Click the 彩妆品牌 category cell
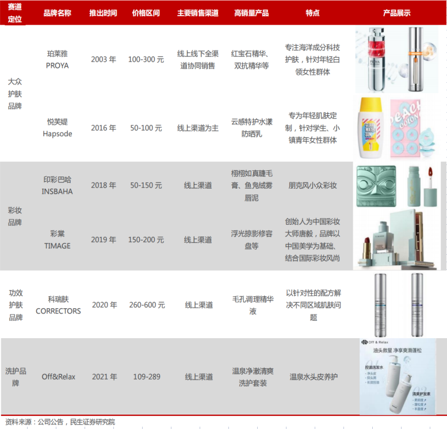 15,216
